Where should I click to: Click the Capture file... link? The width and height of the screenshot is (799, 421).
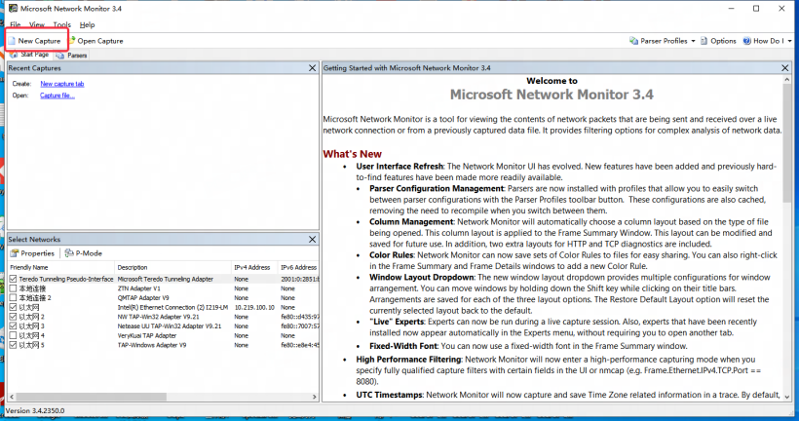point(57,96)
